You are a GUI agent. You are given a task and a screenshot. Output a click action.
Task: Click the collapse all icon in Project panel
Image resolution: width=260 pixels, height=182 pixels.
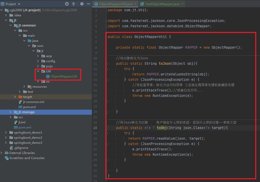click(74, 4)
